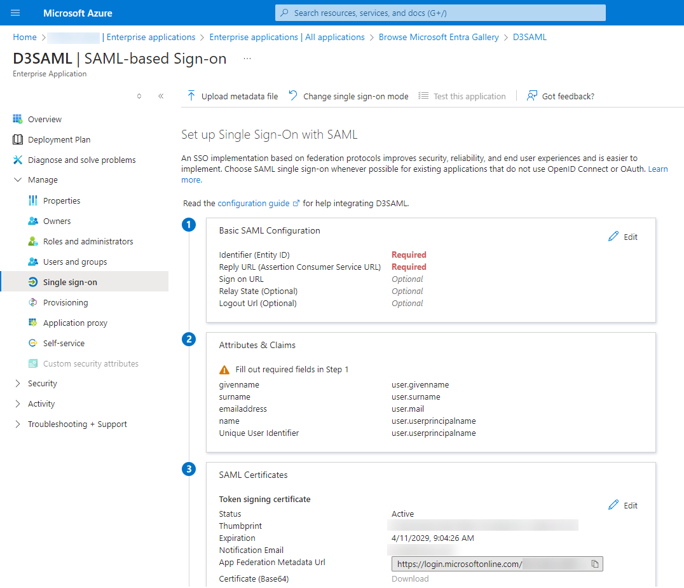Copy the App Federation Metadata Url

(x=594, y=564)
